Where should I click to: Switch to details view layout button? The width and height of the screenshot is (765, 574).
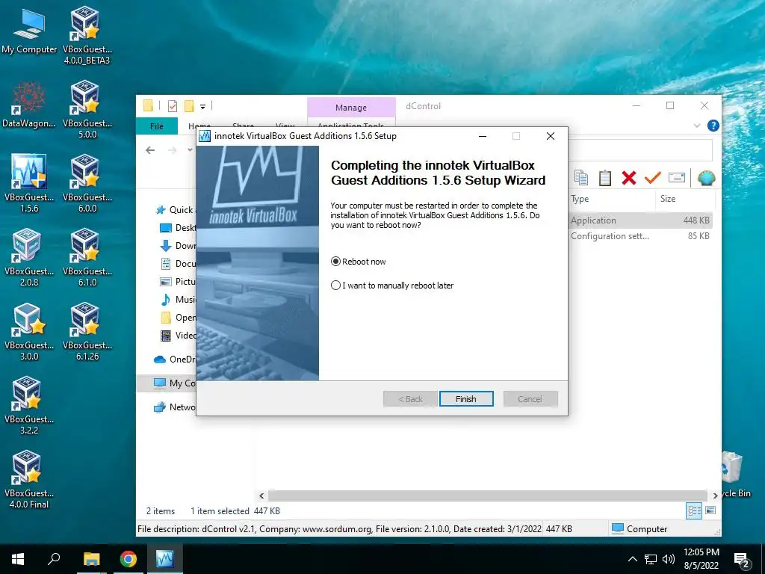(x=694, y=511)
